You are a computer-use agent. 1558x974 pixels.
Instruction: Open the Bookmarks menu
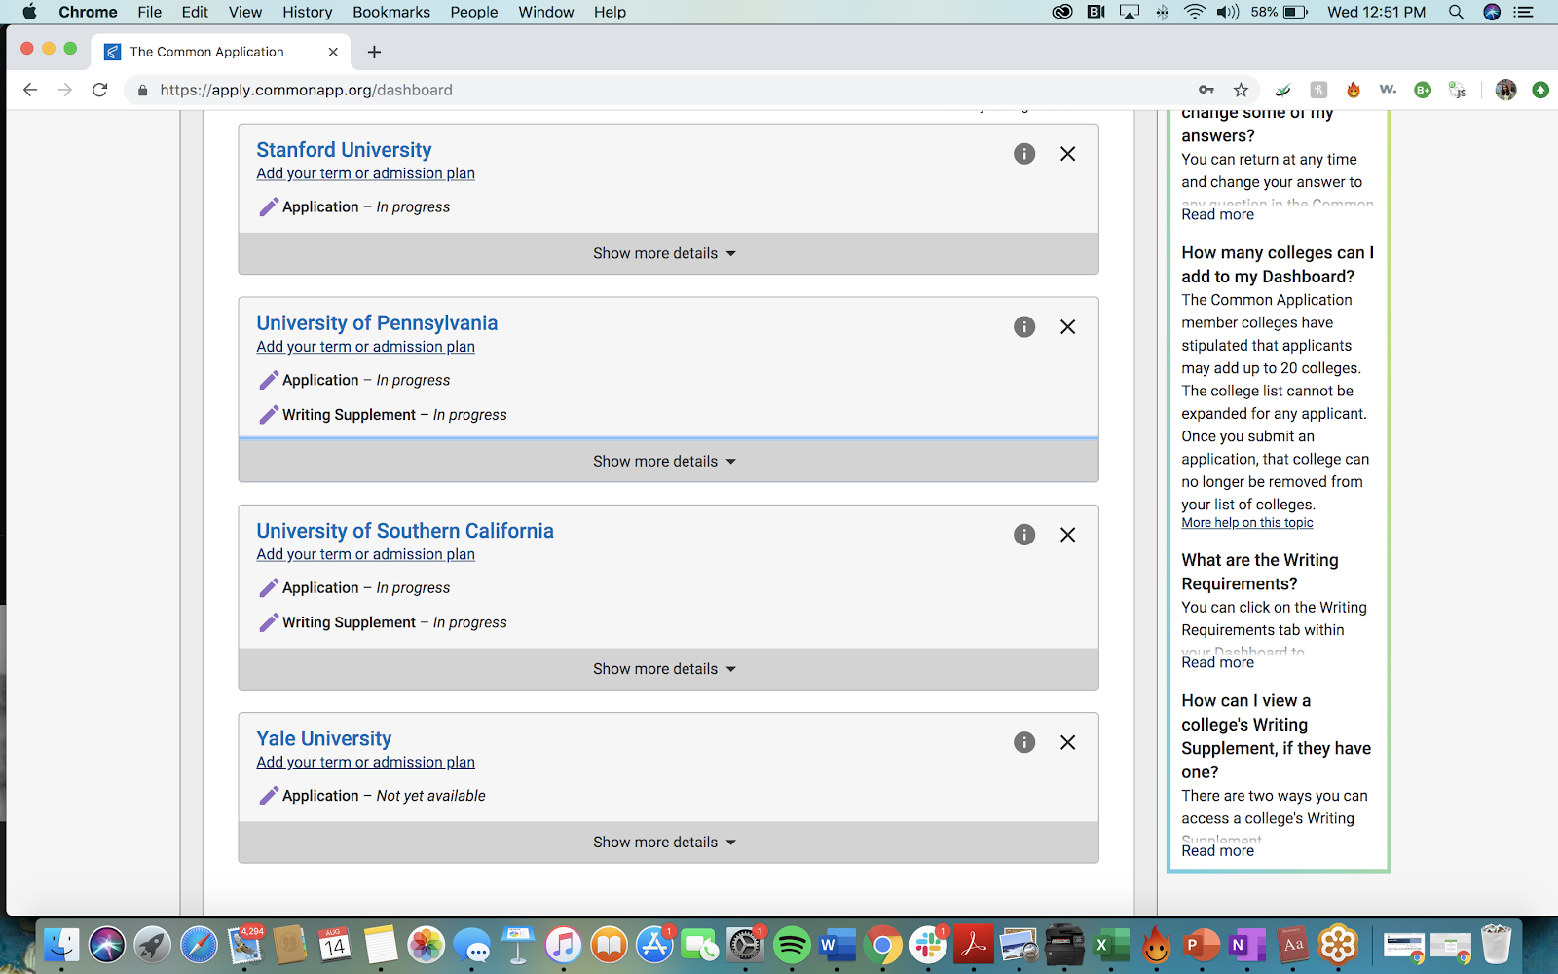[391, 12]
